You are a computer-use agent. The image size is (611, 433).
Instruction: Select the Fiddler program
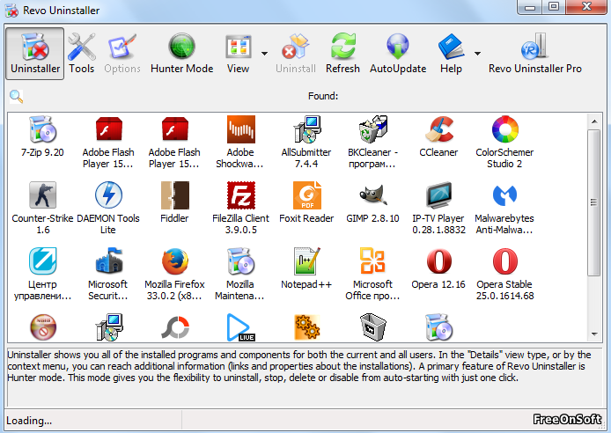[x=174, y=202]
